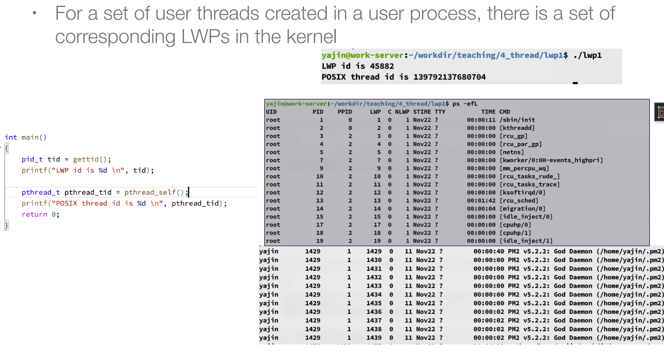Click the printf "POSIX thread id" code line
The image size is (664, 354).
[124, 204]
